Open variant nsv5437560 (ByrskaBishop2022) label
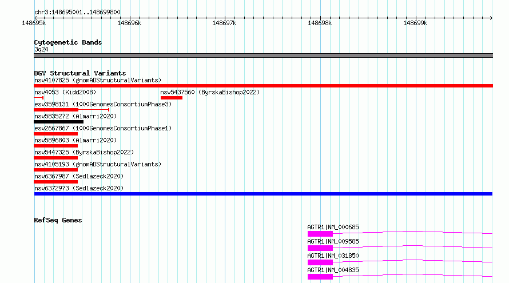 tap(210, 92)
